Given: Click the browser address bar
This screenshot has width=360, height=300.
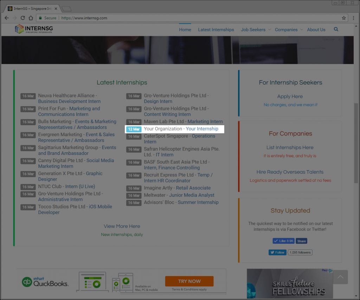Looking at the screenshot, I should click(197, 18).
